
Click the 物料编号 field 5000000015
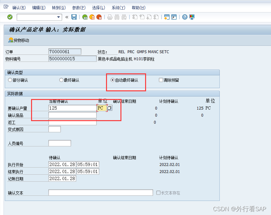pyautogui.click(x=72, y=59)
